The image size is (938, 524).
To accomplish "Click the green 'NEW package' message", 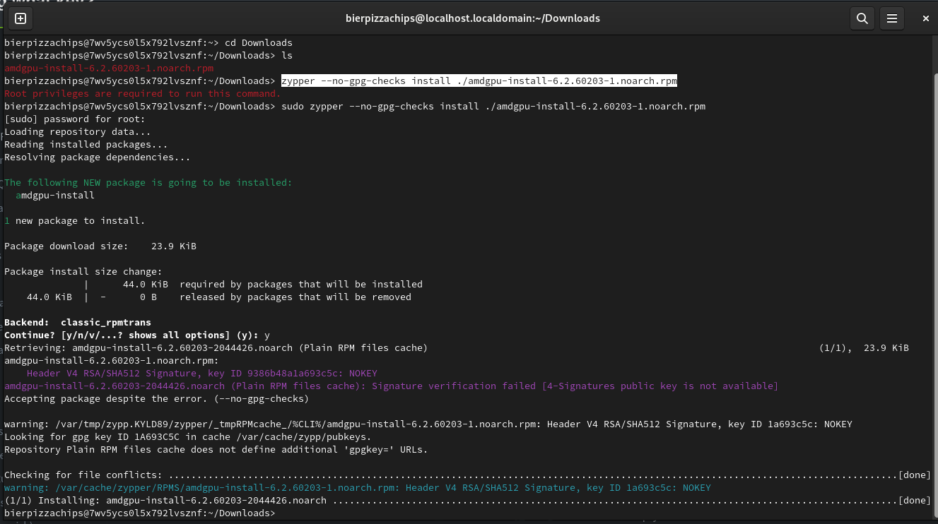I will click(148, 183).
